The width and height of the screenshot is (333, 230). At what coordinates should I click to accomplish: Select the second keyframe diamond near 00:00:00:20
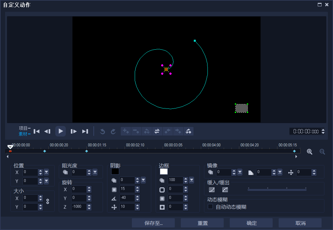(44, 151)
